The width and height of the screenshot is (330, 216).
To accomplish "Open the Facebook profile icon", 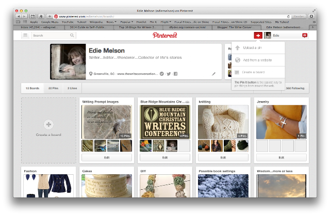I will tap(175, 74).
